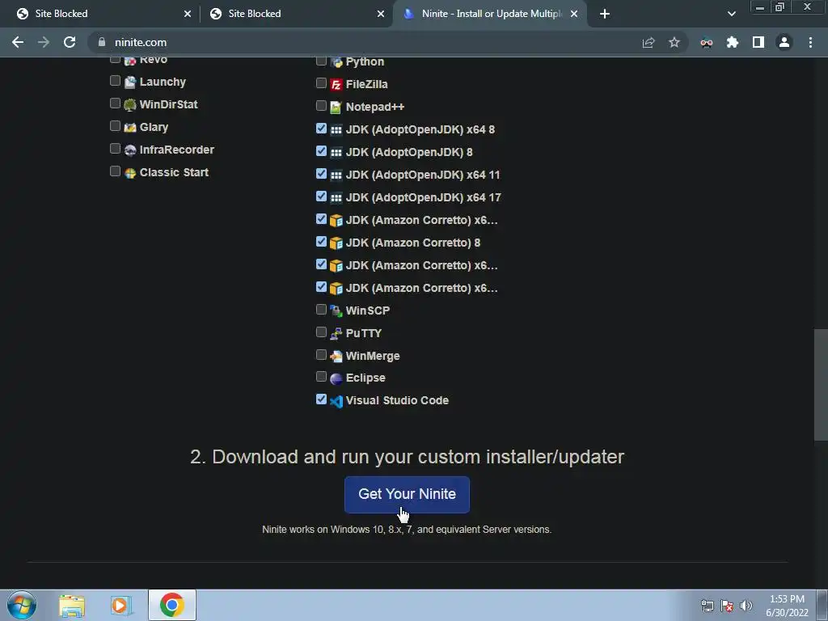Open a new browser tab
Screen dimensions: 828x621
click(605, 14)
